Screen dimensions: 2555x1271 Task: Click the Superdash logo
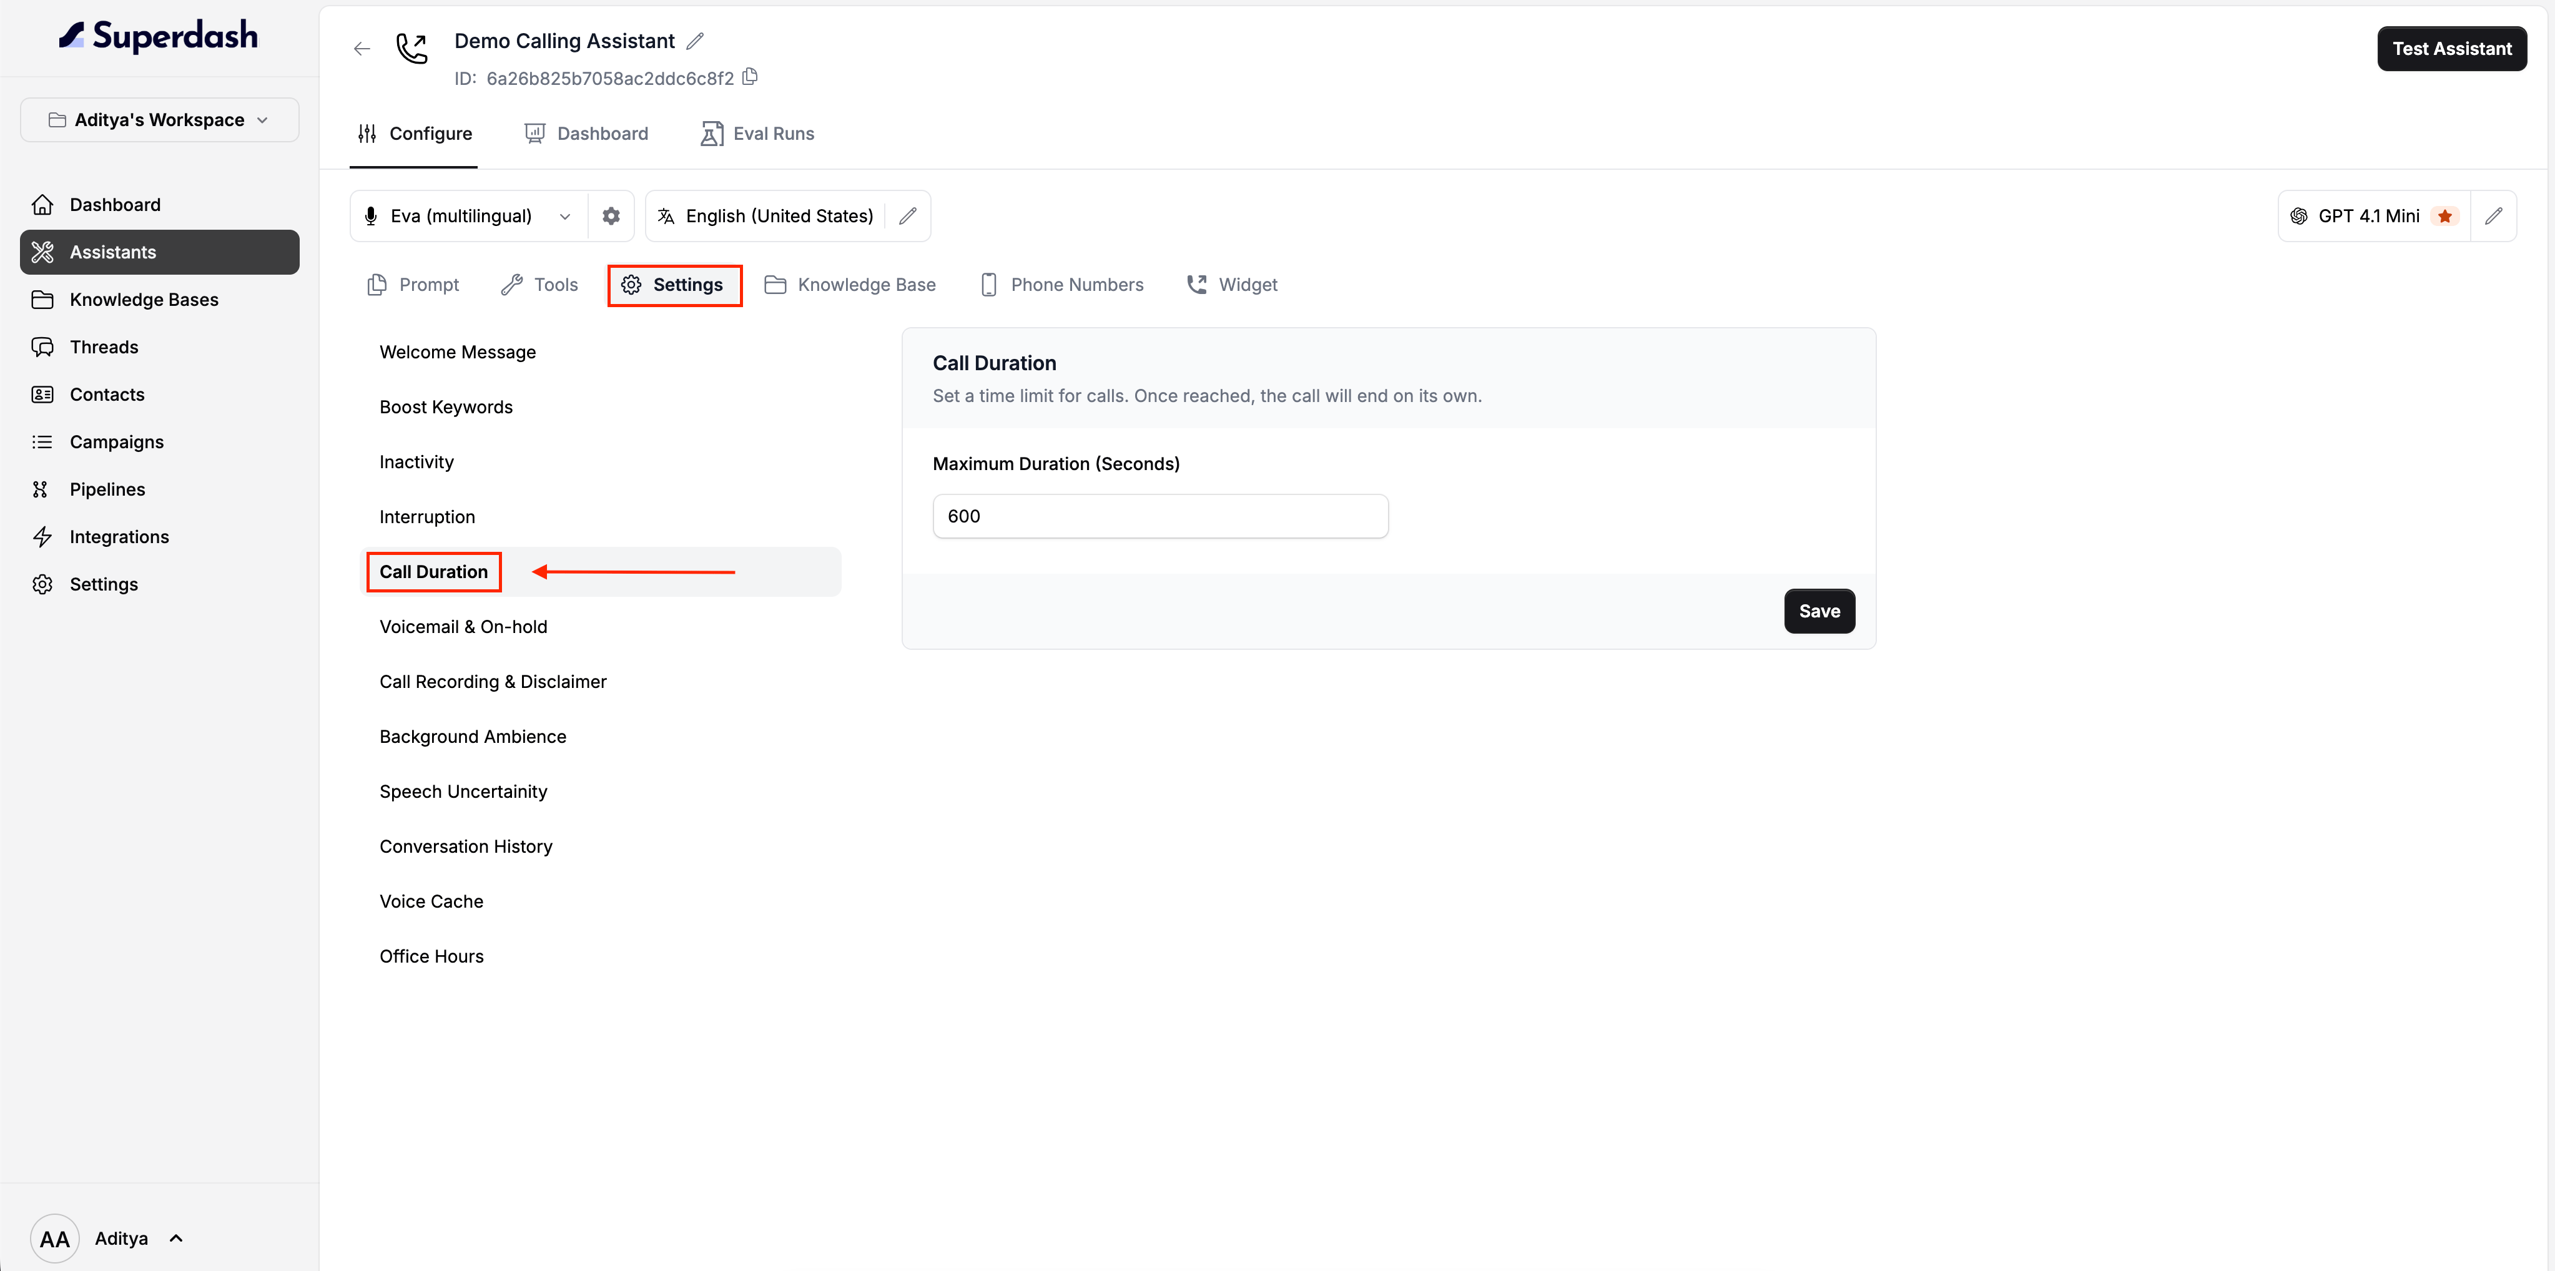(x=159, y=36)
